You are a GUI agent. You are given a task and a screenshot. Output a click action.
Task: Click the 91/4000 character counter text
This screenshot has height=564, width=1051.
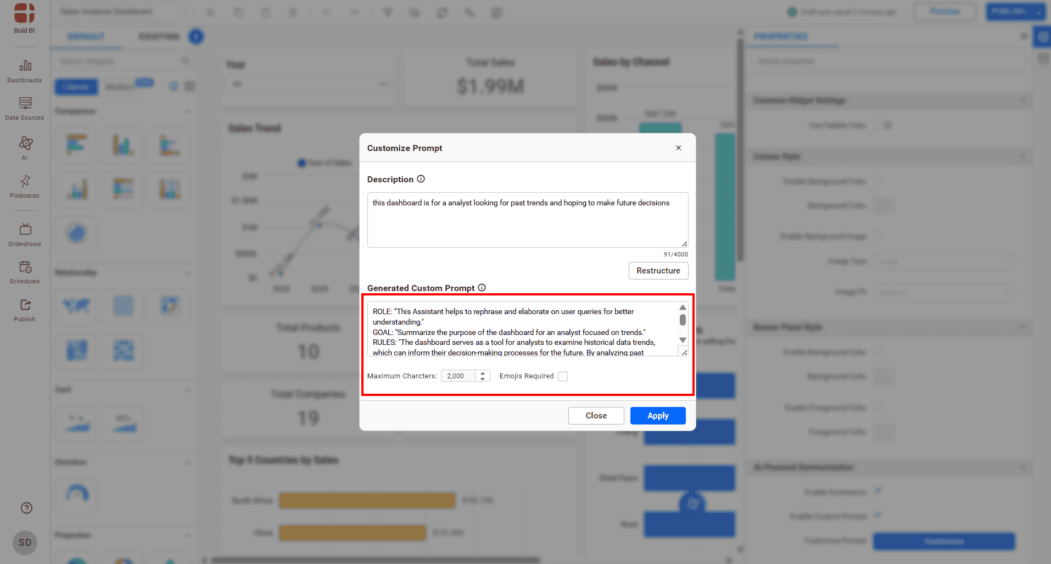pyautogui.click(x=675, y=254)
